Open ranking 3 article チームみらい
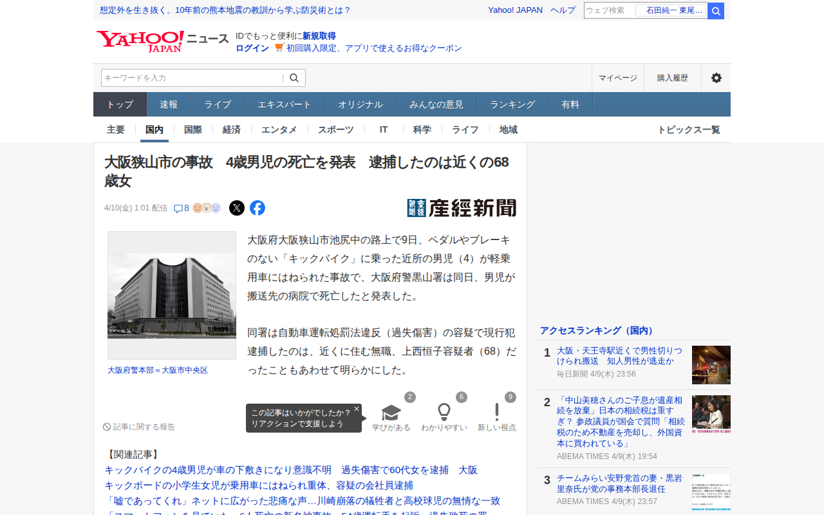824x515 pixels. (619, 483)
